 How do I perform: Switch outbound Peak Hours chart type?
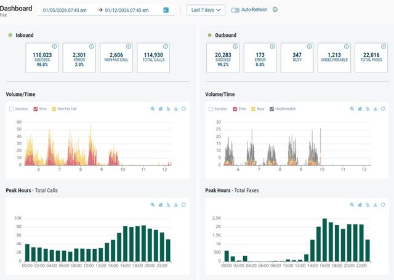360,205
